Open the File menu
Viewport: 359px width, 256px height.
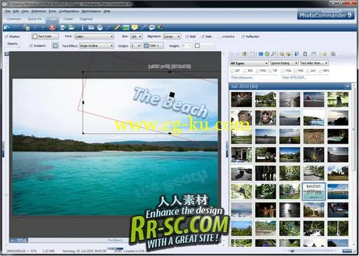point(8,11)
